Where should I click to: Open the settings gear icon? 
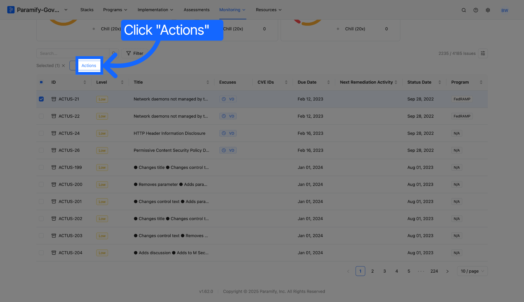(x=488, y=10)
